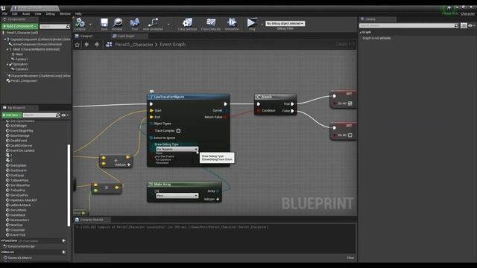This screenshot has height=268, width=477.
Task: Click the Branch node Condition pin
Action: pyautogui.click(x=259, y=111)
